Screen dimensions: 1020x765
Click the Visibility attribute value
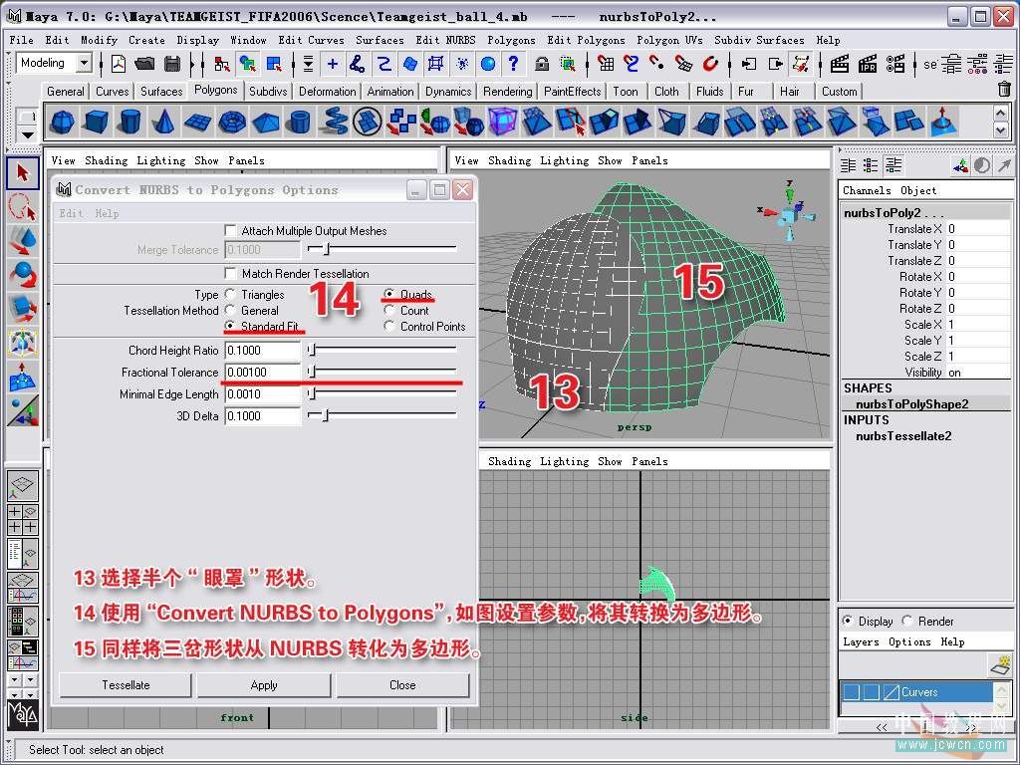(978, 373)
